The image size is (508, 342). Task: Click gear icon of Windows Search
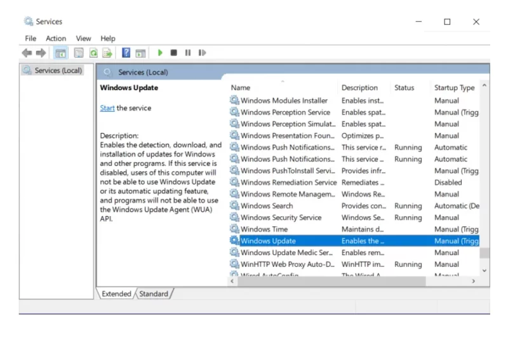(x=234, y=205)
